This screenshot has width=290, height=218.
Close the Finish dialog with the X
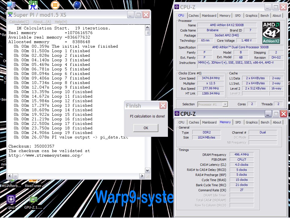(x=163, y=106)
